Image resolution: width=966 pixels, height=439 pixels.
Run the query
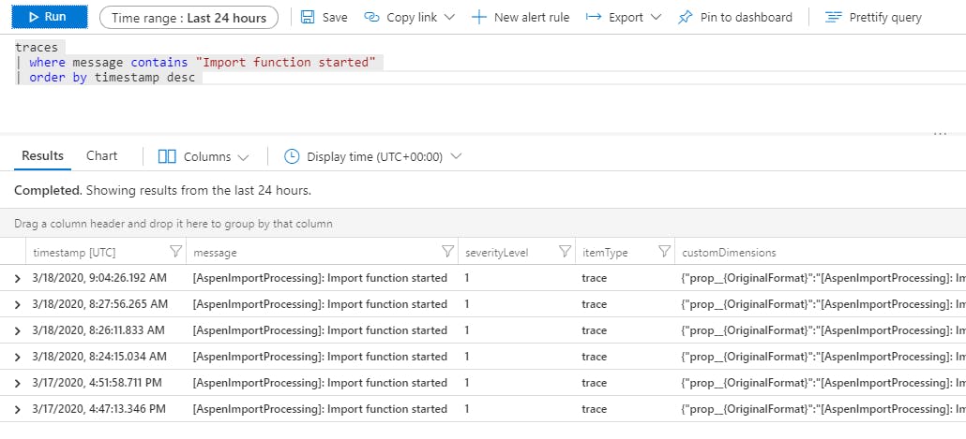click(x=45, y=17)
